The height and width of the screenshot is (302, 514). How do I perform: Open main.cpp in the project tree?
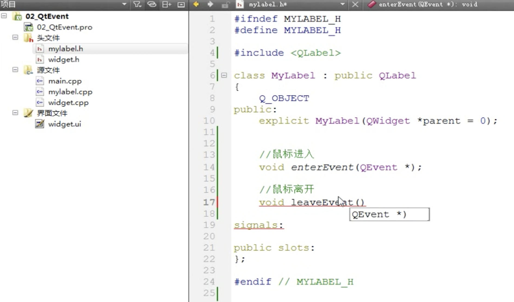pyautogui.click(x=65, y=81)
